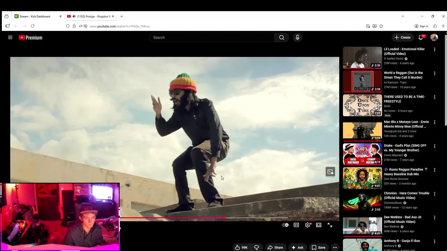The height and width of the screenshot is (251, 447).
Task: Open the Create button
Action: [x=402, y=37]
